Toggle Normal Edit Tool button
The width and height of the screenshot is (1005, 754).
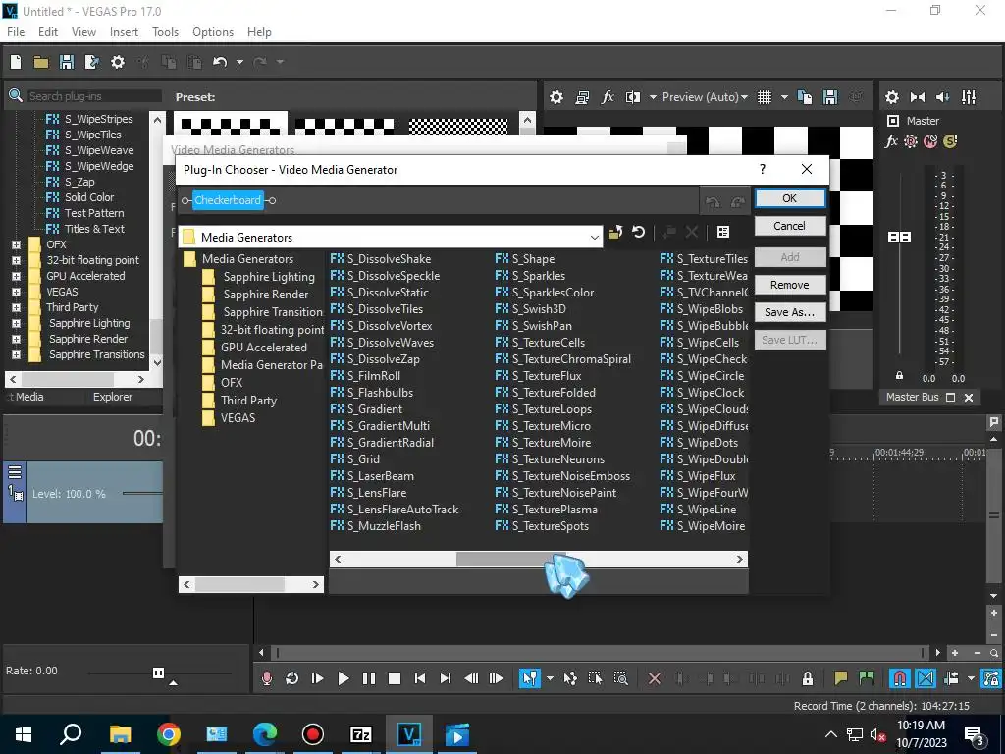529,678
